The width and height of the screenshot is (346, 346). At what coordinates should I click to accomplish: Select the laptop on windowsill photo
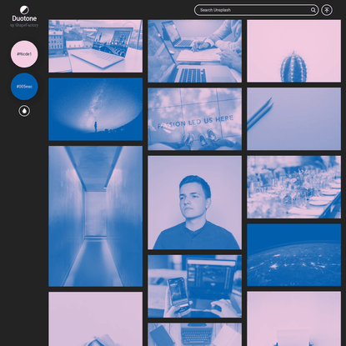click(x=96, y=46)
